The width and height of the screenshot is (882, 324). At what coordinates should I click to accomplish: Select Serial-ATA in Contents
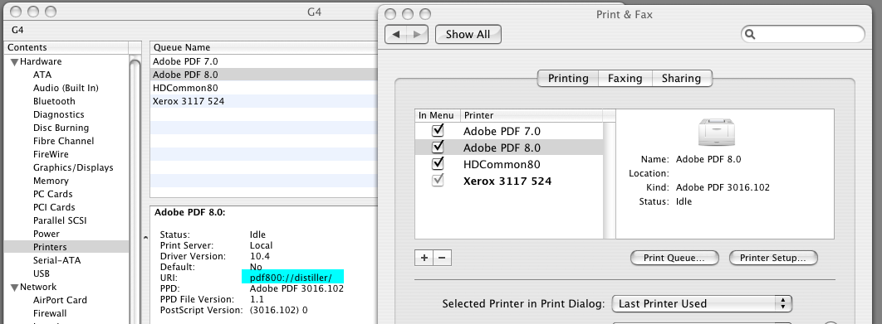pos(56,260)
